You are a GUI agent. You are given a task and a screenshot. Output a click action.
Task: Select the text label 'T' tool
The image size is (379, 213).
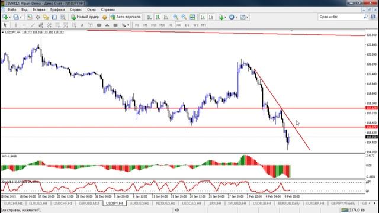tap(91, 25)
